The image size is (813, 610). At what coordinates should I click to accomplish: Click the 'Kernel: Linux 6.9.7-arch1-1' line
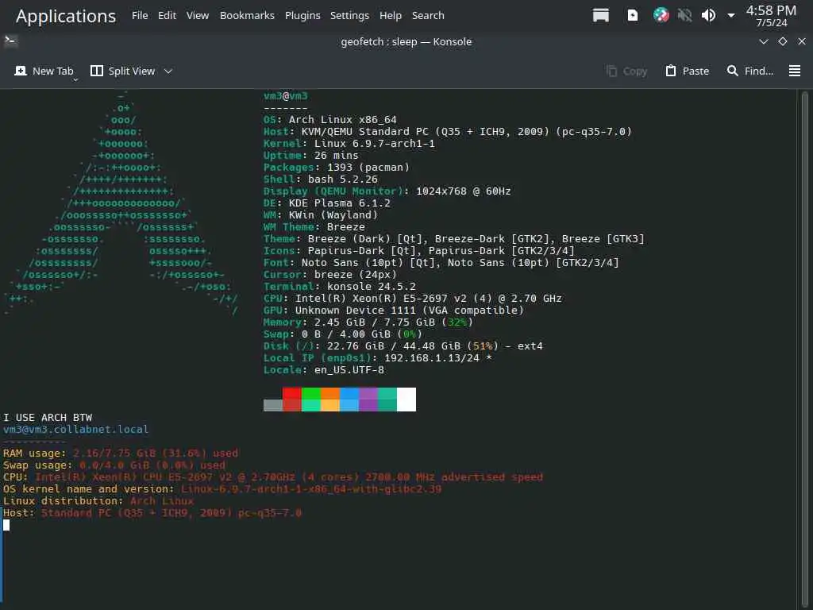point(349,144)
